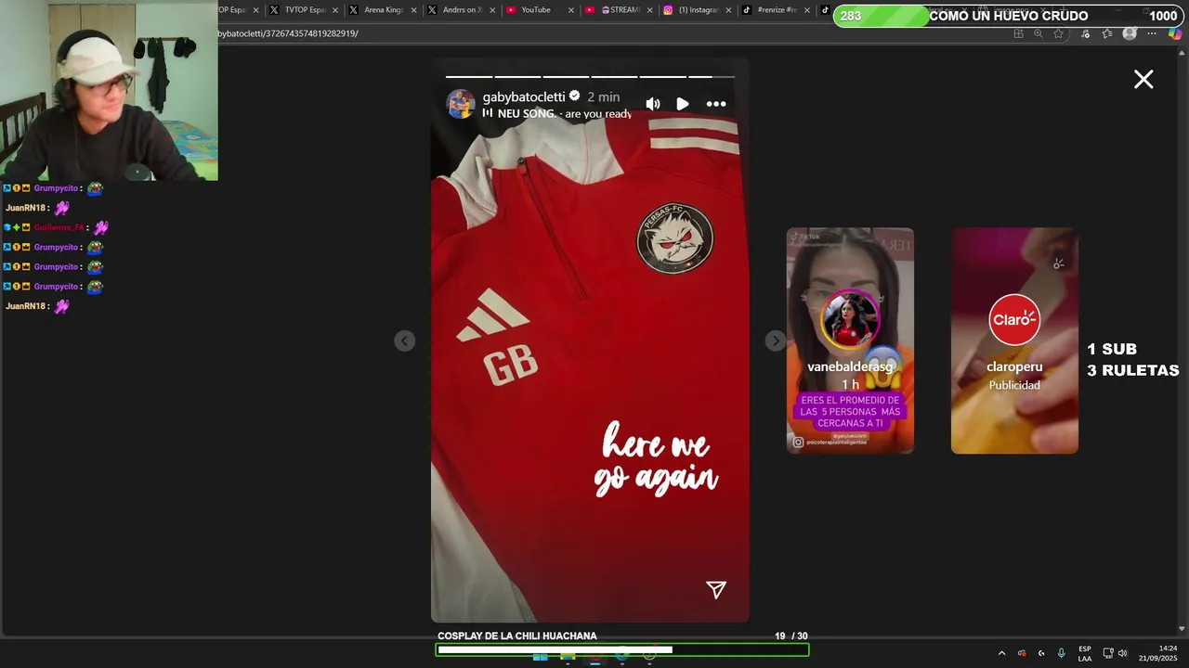Open the volume speaker tray icon
Screen dimensions: 1189x668
(1122, 653)
